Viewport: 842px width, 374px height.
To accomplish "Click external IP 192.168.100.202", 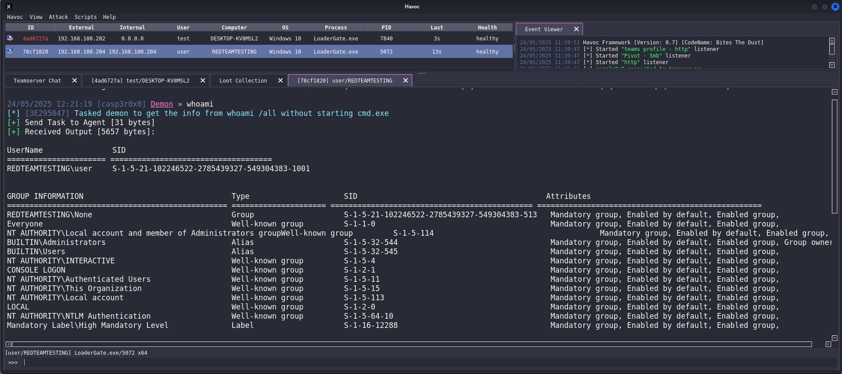I will 82,39.
